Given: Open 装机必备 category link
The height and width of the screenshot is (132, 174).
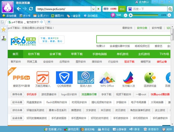Looking at the screenshot, I should pyautogui.click(x=162, y=62).
